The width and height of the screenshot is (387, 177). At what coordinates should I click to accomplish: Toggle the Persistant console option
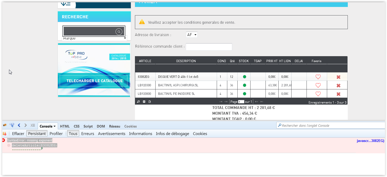[37, 133]
